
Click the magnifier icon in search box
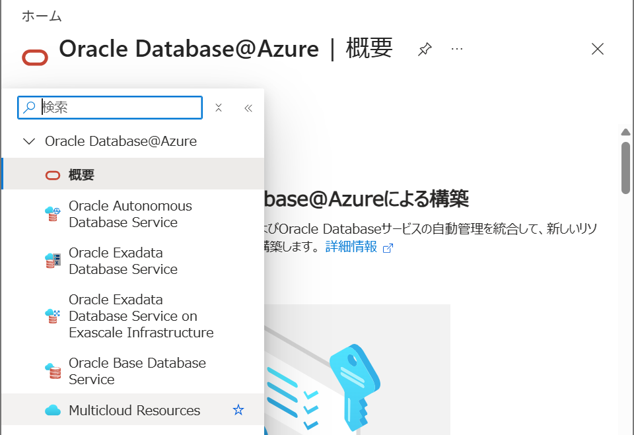(x=29, y=108)
